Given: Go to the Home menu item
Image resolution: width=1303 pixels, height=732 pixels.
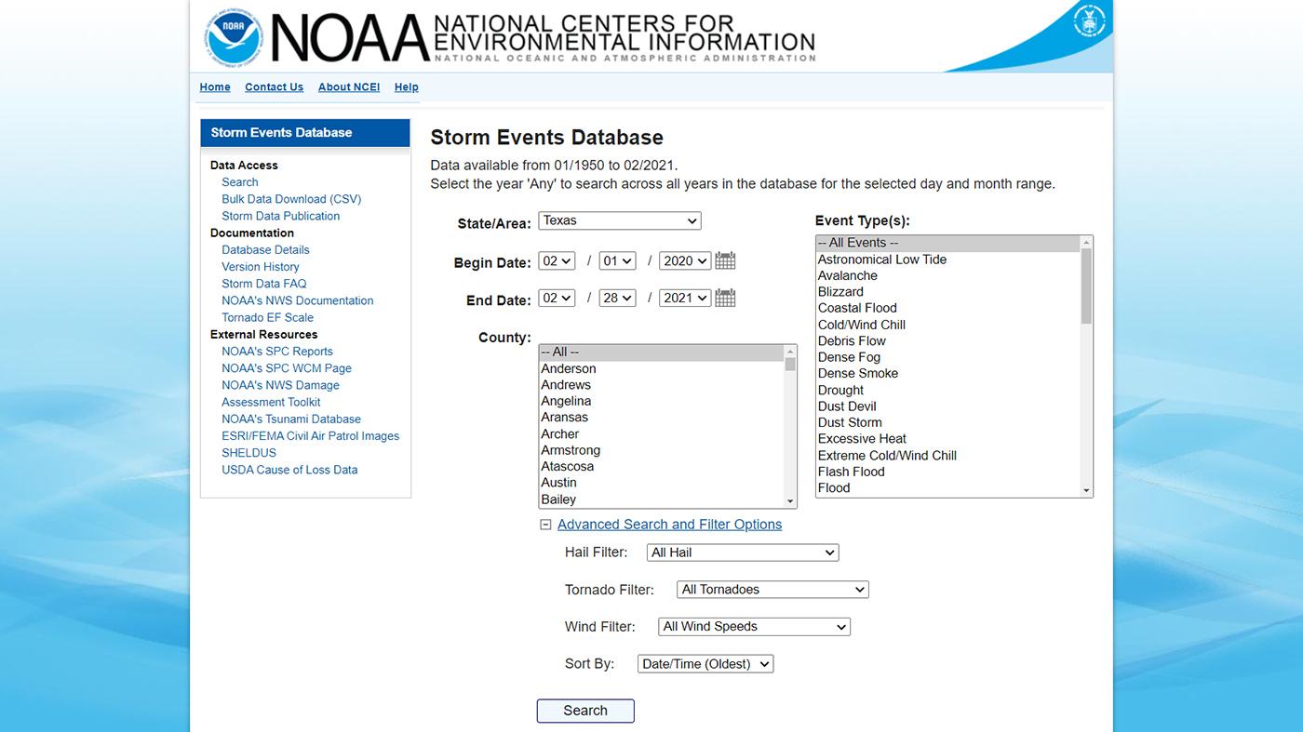Looking at the screenshot, I should click(215, 87).
